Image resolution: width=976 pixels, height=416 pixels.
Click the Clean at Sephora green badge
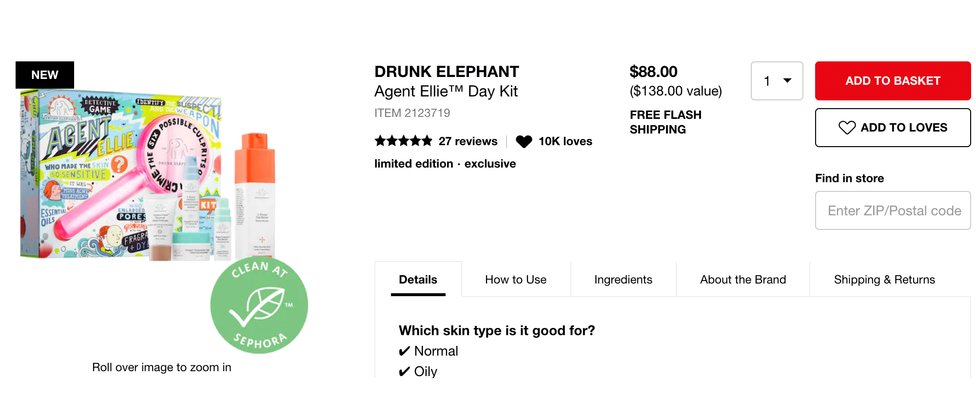(259, 305)
